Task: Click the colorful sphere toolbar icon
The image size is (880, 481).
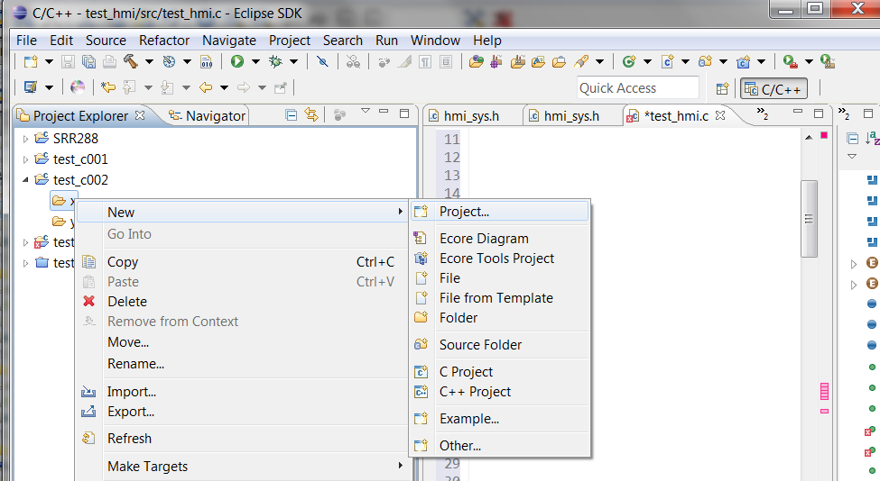Action: click(x=78, y=87)
